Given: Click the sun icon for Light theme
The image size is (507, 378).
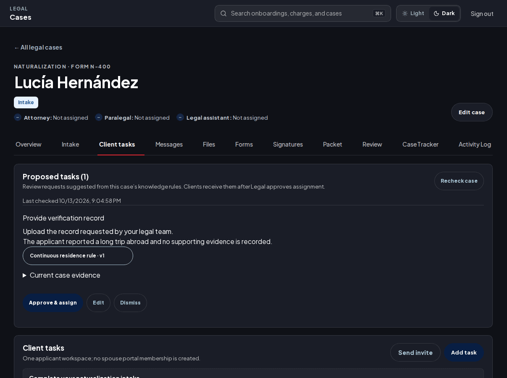Looking at the screenshot, I should [405, 13].
